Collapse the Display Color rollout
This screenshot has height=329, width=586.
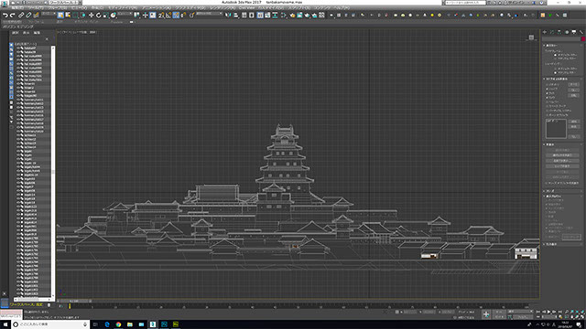[551, 45]
